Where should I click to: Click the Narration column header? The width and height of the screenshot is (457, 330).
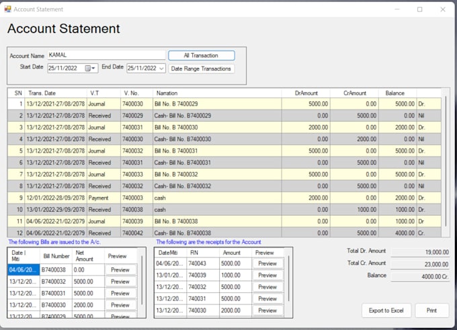217,93
